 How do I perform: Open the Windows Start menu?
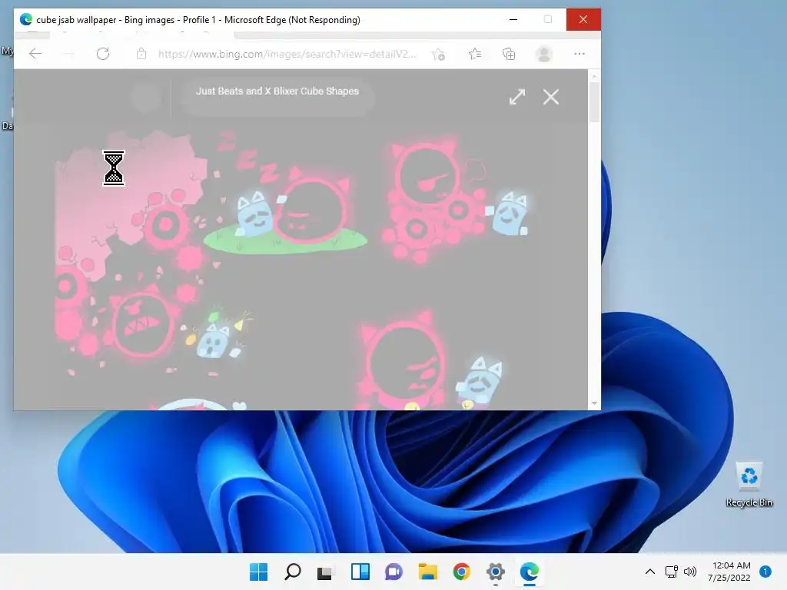pos(258,572)
